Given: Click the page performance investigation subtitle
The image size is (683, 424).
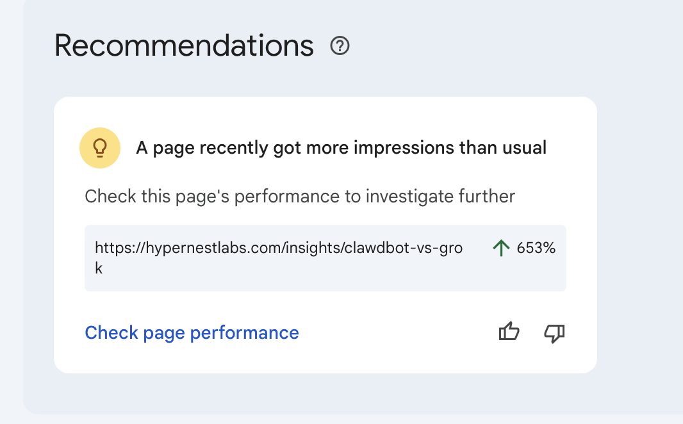Looking at the screenshot, I should [x=299, y=196].
